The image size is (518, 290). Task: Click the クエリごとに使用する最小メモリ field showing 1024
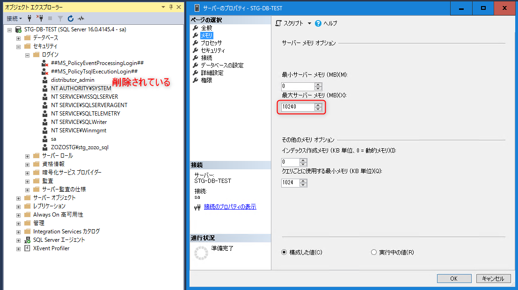291,183
